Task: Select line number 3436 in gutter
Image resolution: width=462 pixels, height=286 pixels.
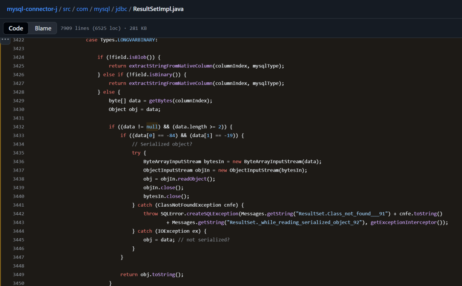Action: click(x=18, y=161)
